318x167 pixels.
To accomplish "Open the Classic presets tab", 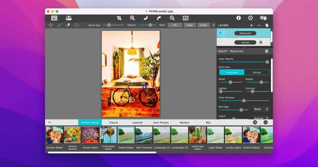I will tap(114, 122).
